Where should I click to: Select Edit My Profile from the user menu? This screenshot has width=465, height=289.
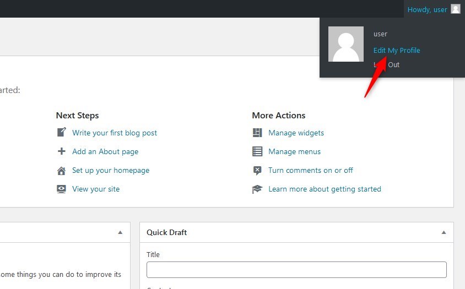click(396, 50)
